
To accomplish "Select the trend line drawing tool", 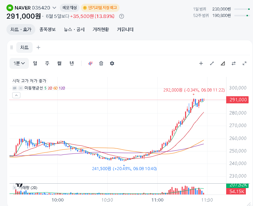I will tap(212, 63).
